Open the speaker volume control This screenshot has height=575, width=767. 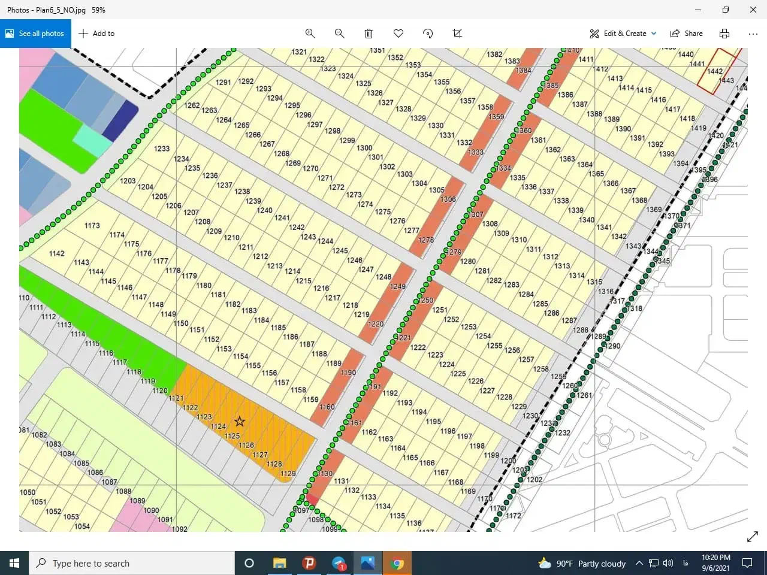point(669,563)
